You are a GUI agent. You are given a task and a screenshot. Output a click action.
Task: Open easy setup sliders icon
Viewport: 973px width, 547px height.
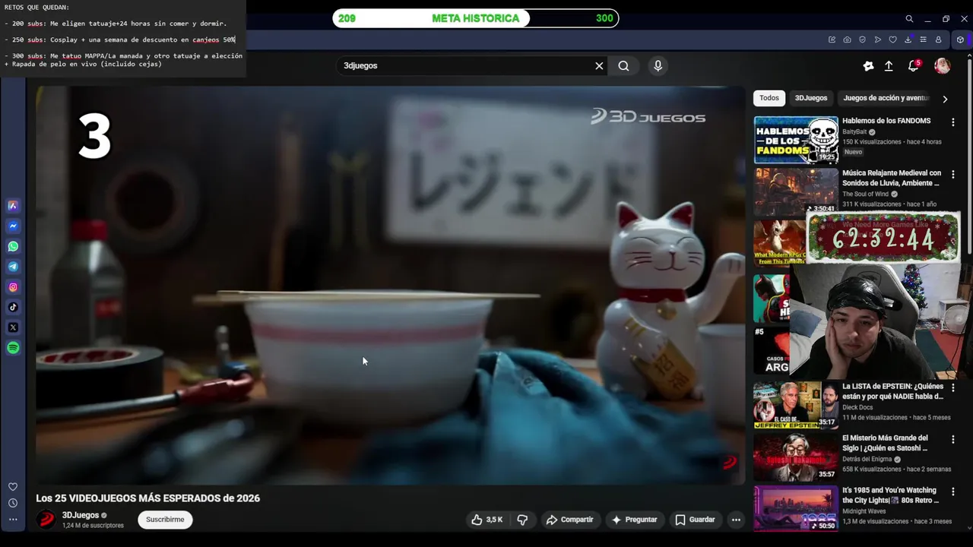point(923,40)
